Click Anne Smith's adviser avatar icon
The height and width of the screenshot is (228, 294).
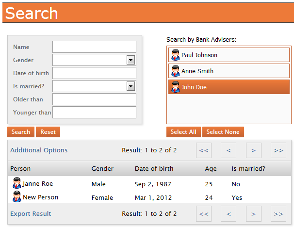[x=176, y=71]
